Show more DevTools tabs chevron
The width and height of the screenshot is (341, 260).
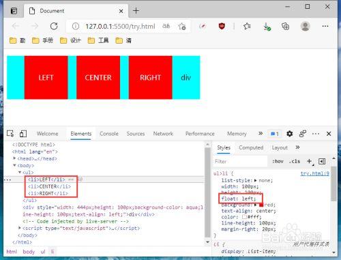point(261,133)
